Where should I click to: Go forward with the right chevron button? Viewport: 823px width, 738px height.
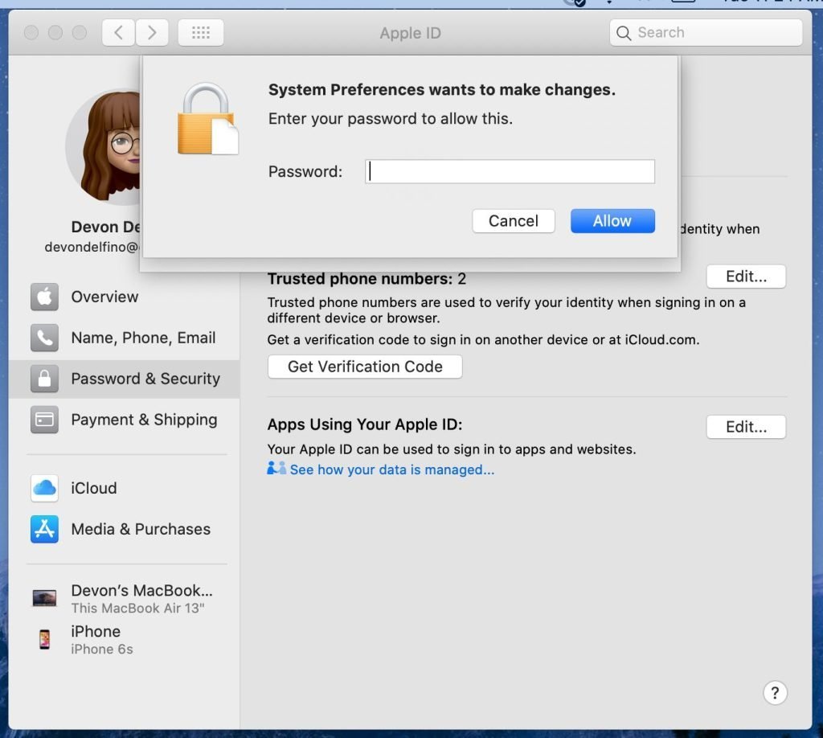pos(152,32)
